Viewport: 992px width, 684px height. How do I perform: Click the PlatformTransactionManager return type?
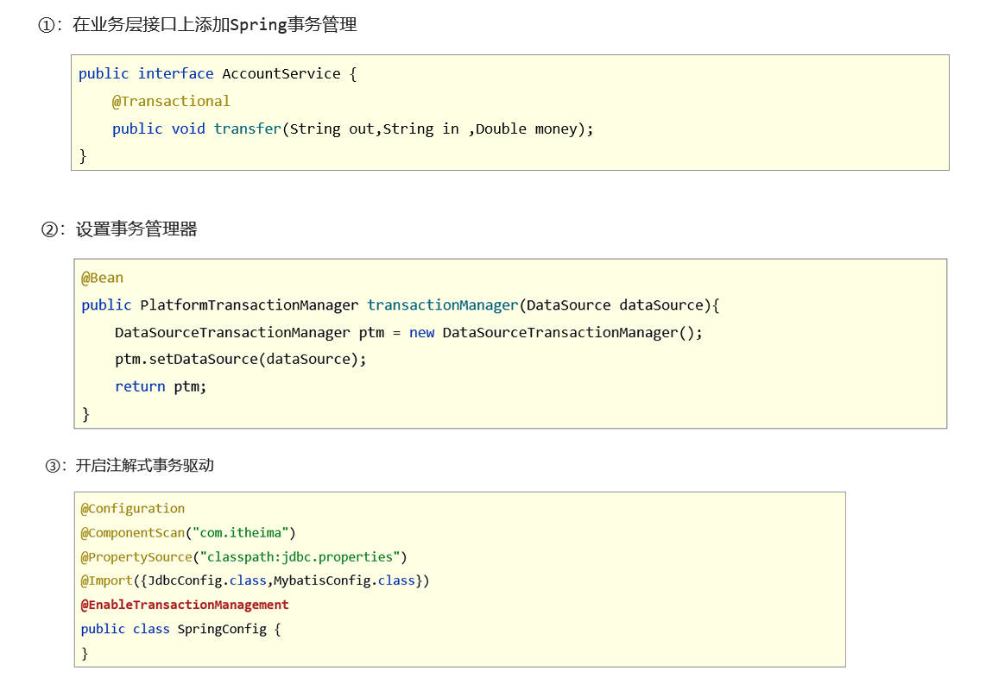250,304
